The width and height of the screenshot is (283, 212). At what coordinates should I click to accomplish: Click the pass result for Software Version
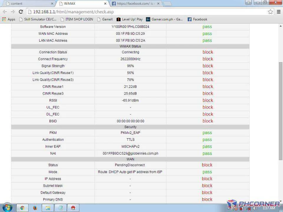pos(207,27)
